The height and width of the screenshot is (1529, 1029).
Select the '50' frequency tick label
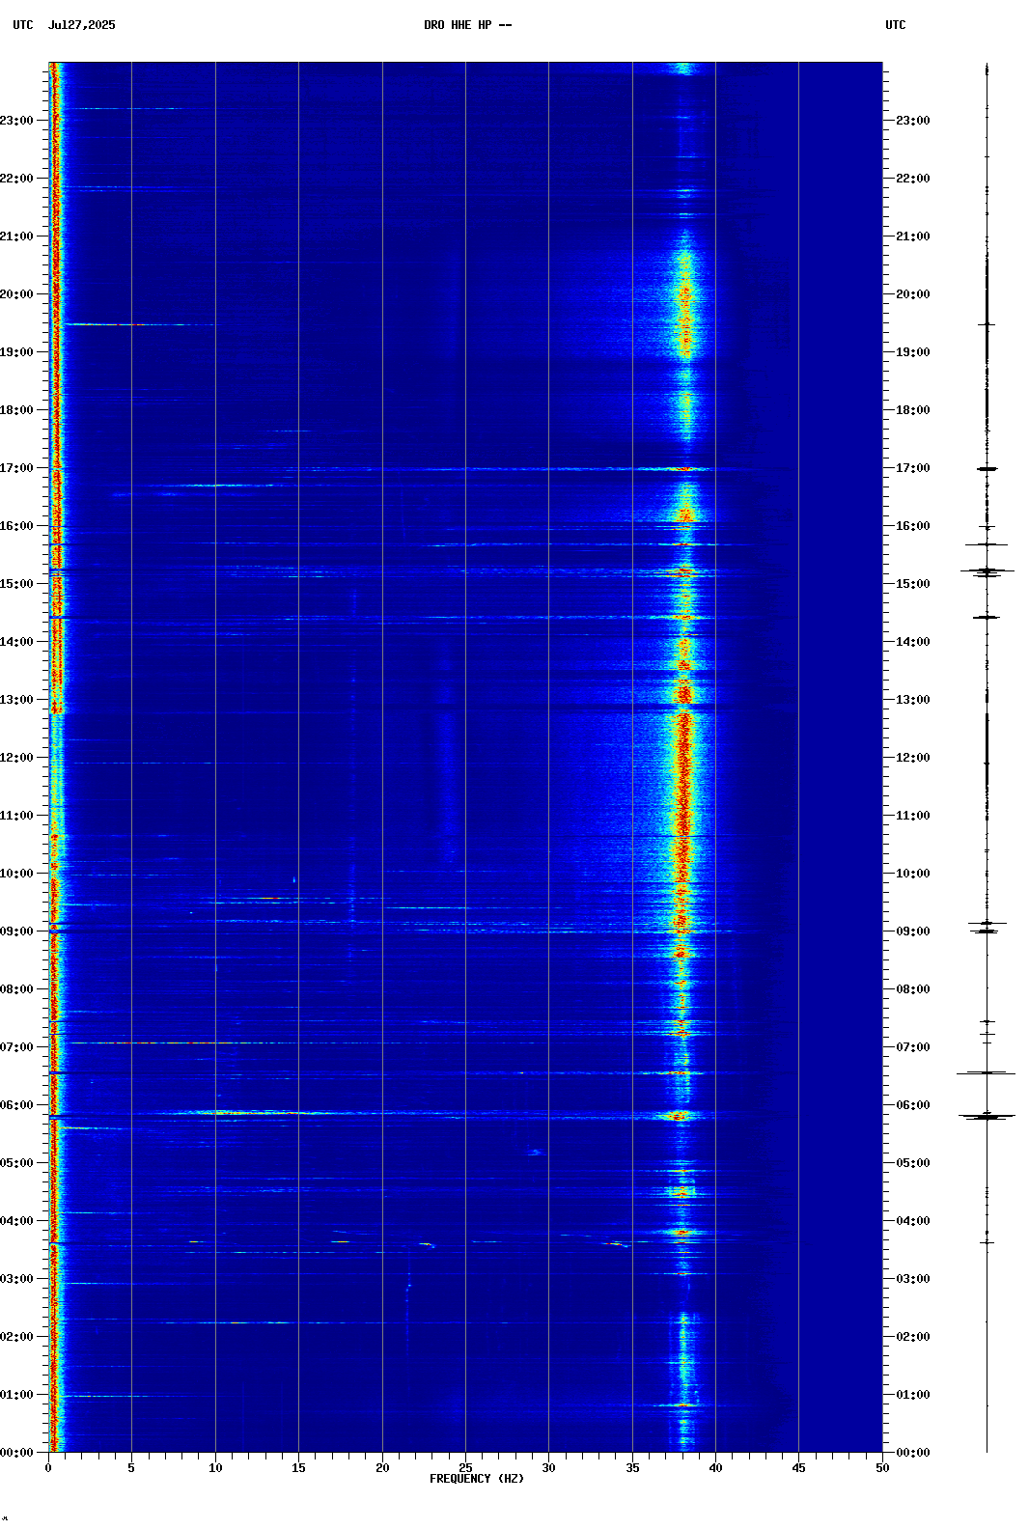tap(882, 1468)
